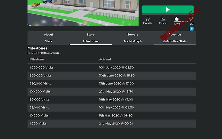Select the 100,000 Visits row
The height and width of the screenshot is (139, 222).
[x=112, y=92]
